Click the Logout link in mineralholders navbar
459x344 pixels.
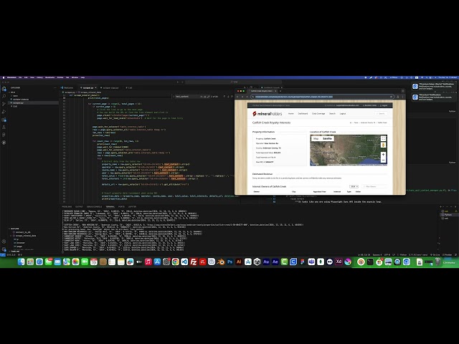click(343, 113)
